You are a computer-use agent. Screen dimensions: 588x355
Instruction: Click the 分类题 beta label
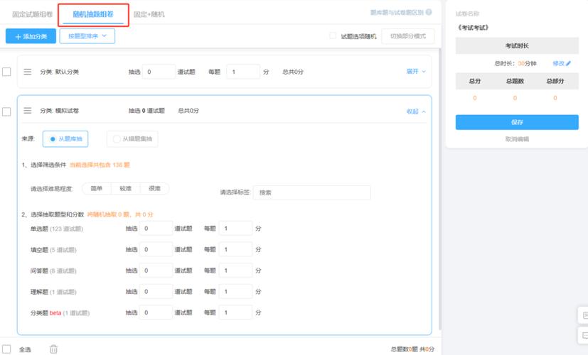coord(46,313)
